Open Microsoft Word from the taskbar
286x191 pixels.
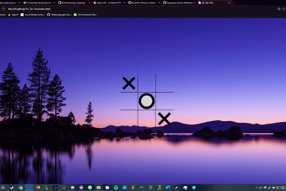coord(168,187)
